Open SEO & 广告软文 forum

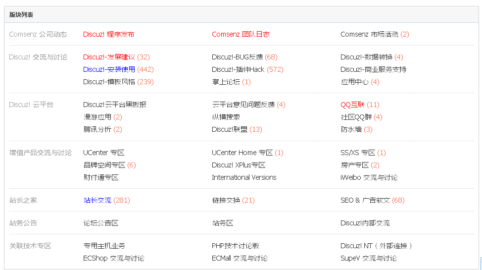click(x=365, y=200)
